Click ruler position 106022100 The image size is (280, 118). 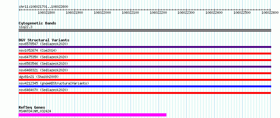131,13
